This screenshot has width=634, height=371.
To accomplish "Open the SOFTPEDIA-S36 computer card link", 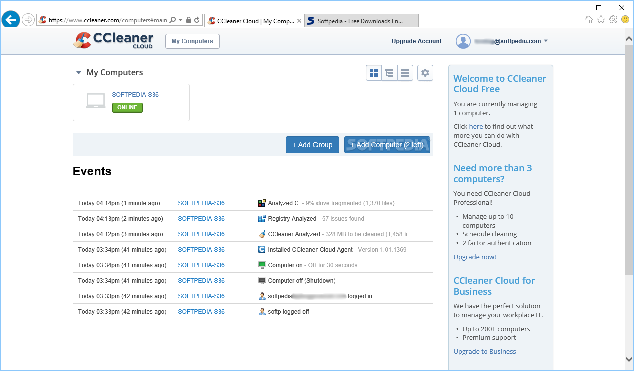I will click(135, 95).
